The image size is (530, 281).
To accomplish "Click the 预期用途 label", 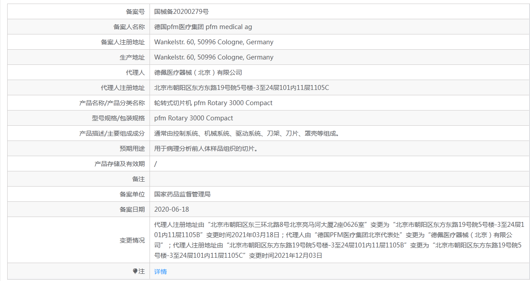I will [x=132, y=149].
